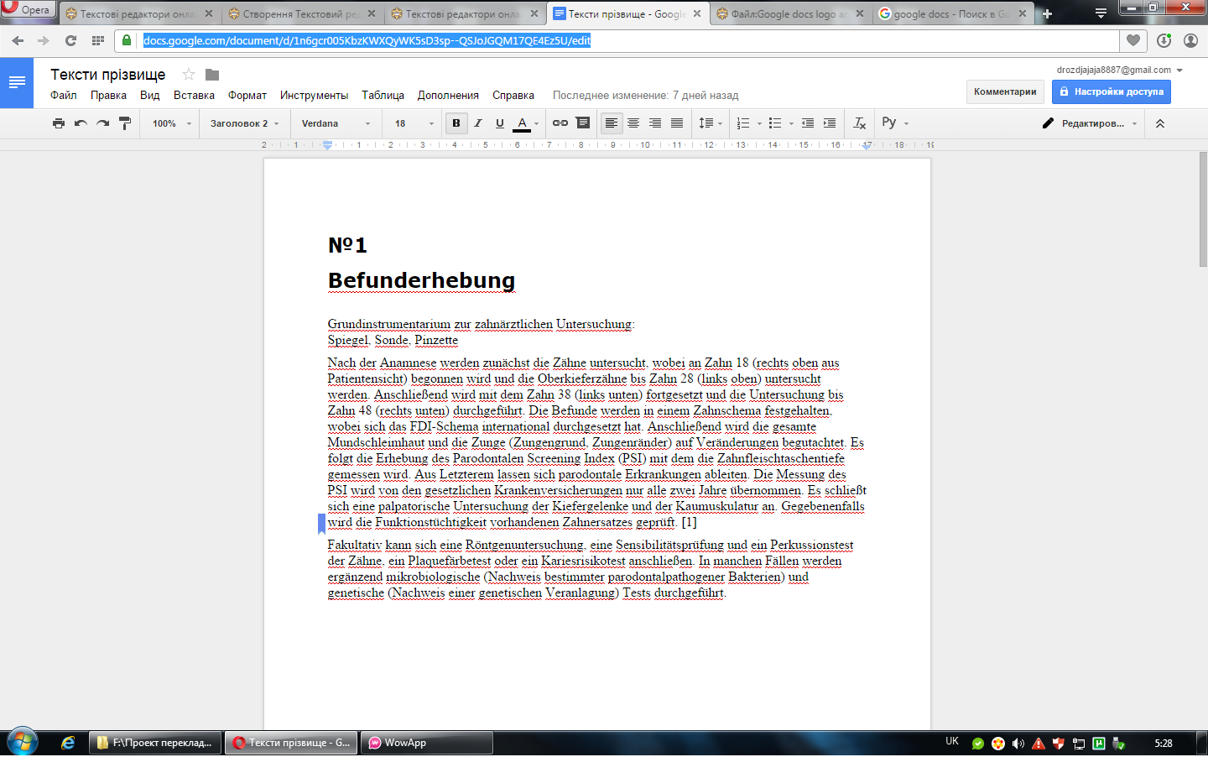The image size is (1208, 757).
Task: Click the Настройки доступа share button
Action: pyautogui.click(x=1112, y=91)
